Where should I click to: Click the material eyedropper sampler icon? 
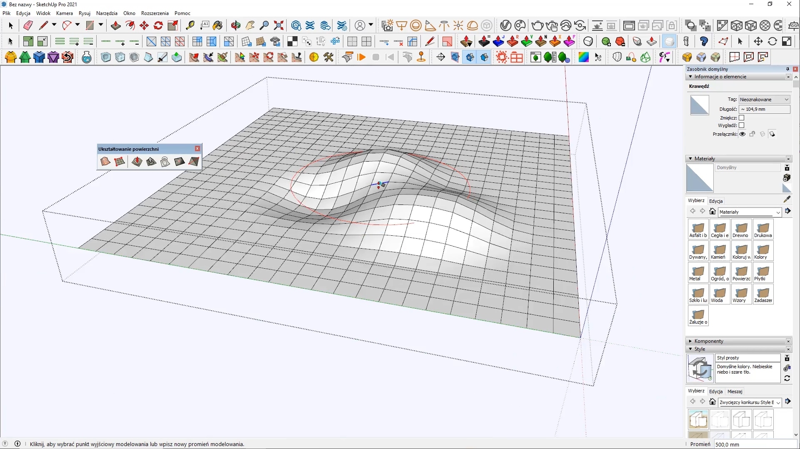click(787, 200)
